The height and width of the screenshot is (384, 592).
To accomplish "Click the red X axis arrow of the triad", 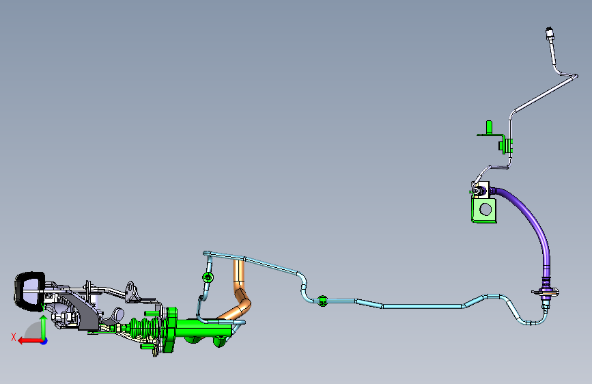I will pos(30,341).
